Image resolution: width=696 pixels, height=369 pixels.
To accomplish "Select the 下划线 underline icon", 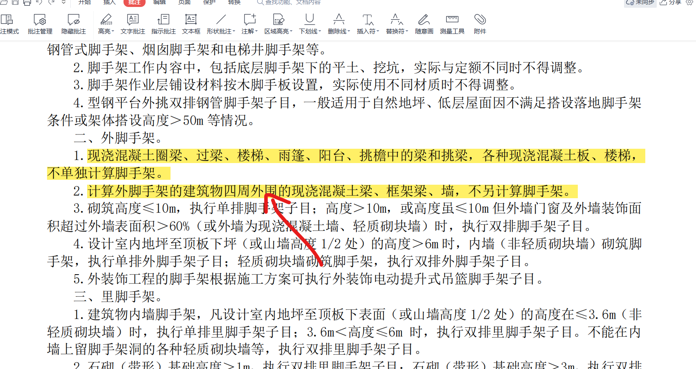I will (x=310, y=19).
